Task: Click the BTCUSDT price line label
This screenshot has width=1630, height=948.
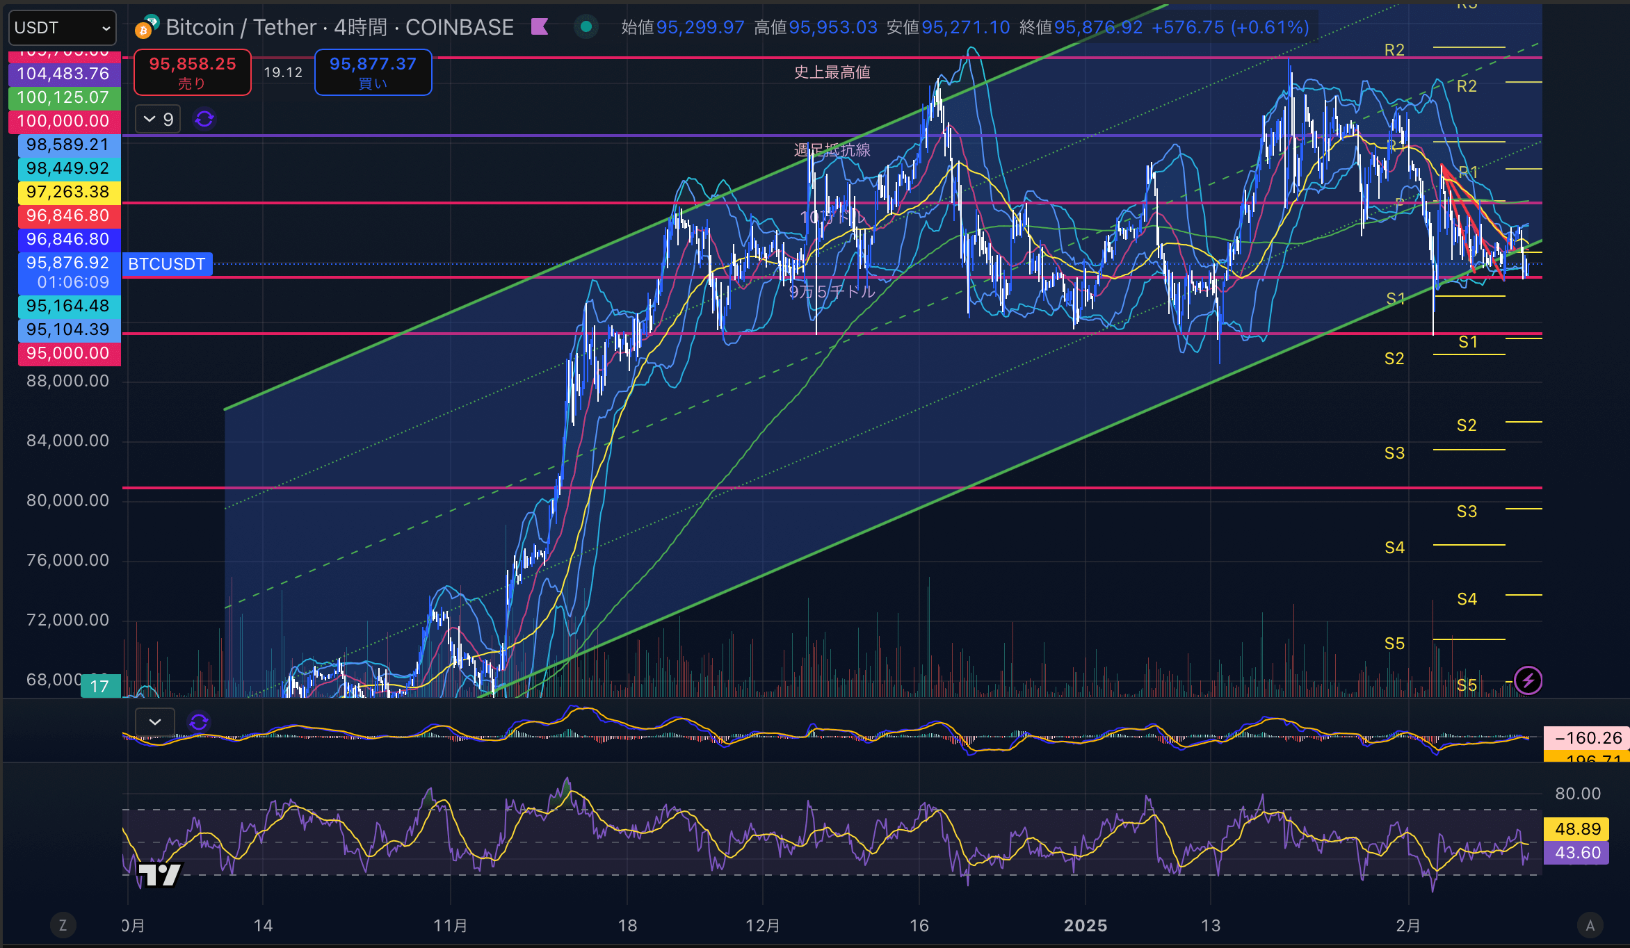Action: pos(167,264)
